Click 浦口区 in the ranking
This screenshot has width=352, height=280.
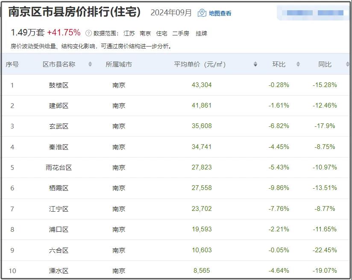click(59, 229)
